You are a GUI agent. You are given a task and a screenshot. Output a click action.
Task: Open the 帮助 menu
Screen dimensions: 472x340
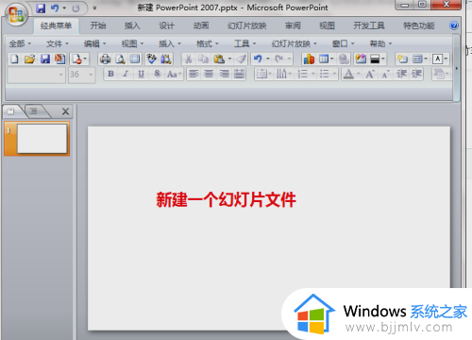click(x=380, y=43)
